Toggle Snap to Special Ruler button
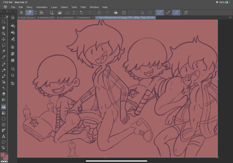 point(168,12)
